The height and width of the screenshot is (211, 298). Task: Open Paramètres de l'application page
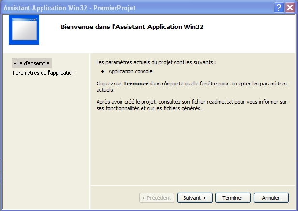click(x=43, y=73)
